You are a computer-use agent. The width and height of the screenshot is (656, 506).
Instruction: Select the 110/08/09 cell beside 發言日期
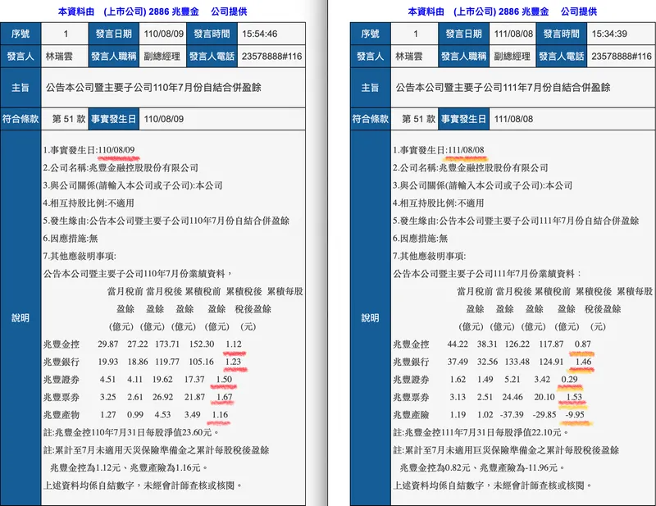pos(163,34)
